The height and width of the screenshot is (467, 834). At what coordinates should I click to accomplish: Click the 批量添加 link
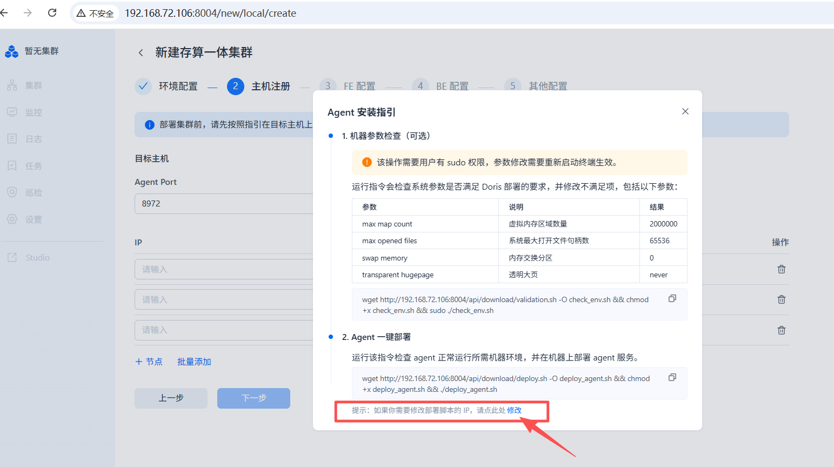pos(194,362)
